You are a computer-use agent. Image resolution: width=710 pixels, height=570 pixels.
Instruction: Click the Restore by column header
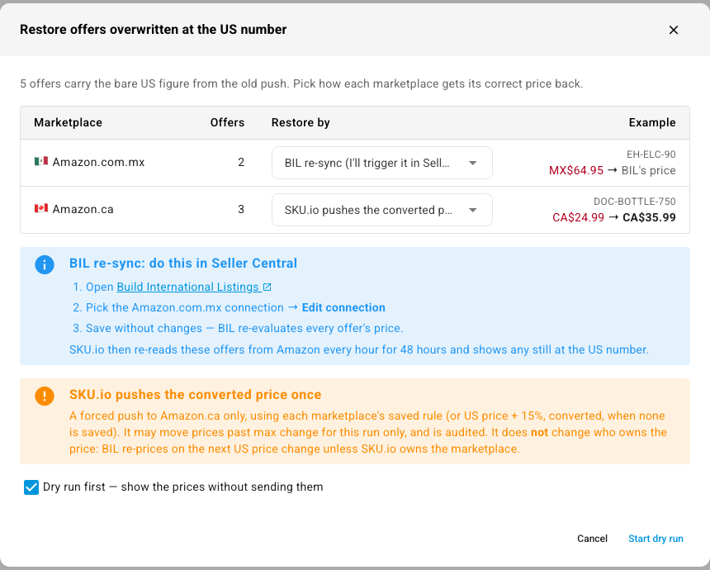click(x=301, y=123)
